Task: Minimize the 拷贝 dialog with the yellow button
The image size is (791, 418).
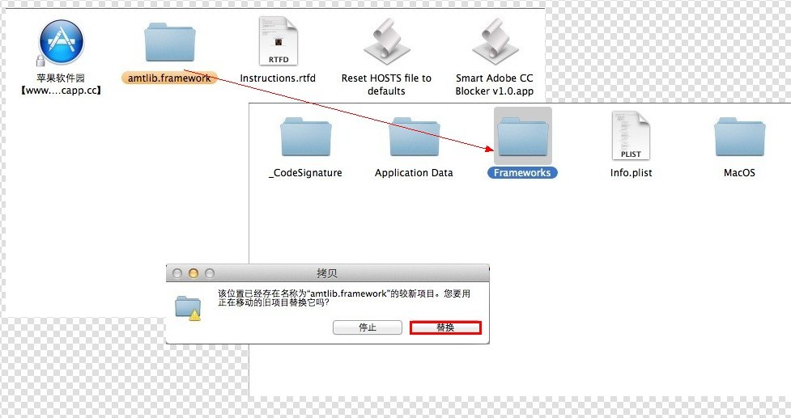Action: (x=193, y=273)
